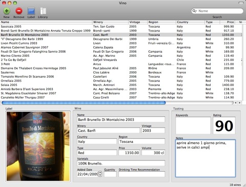Click the Added Date field
The width and height of the screenshot is (246, 187).
pos(88,174)
